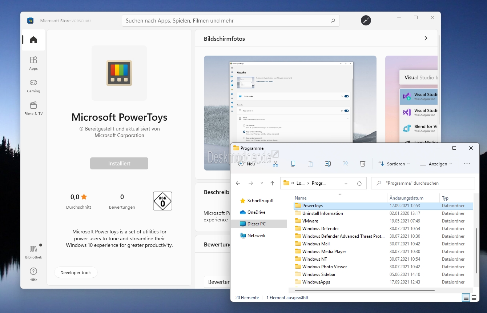Click Store page vertical scrollbar
This screenshot has width=487, height=313.
tap(439, 79)
